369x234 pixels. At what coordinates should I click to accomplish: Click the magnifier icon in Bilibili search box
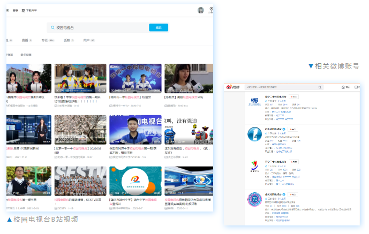52,27
